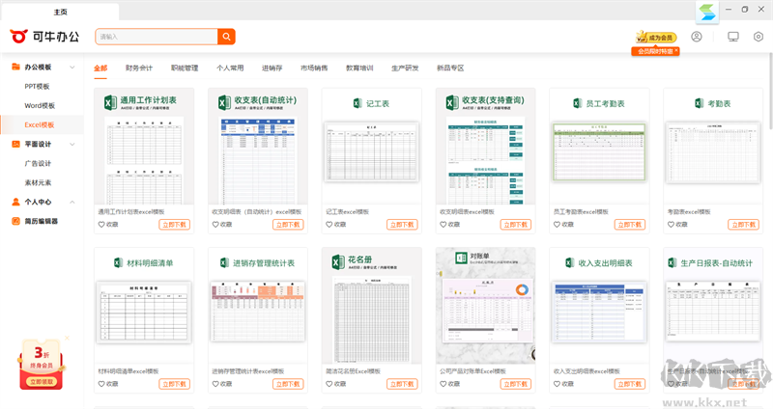Open settings via the hexagon gear icon
Image resolution: width=773 pixels, height=409 pixels.
click(x=759, y=37)
